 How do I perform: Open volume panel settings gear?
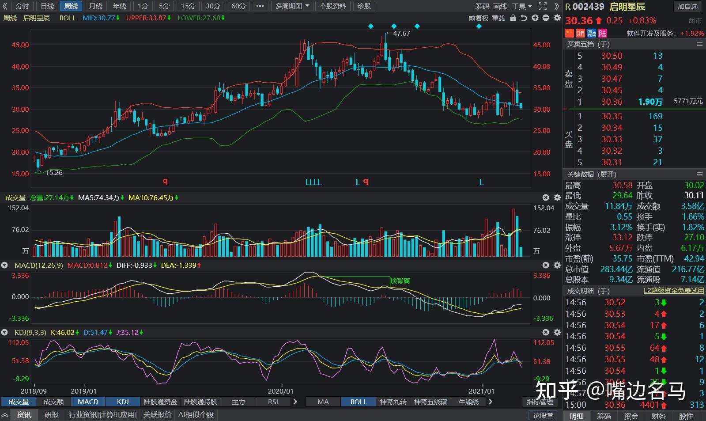click(x=557, y=197)
